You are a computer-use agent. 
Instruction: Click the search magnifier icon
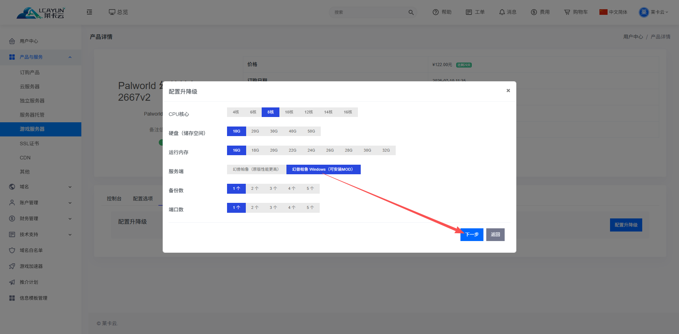(411, 12)
